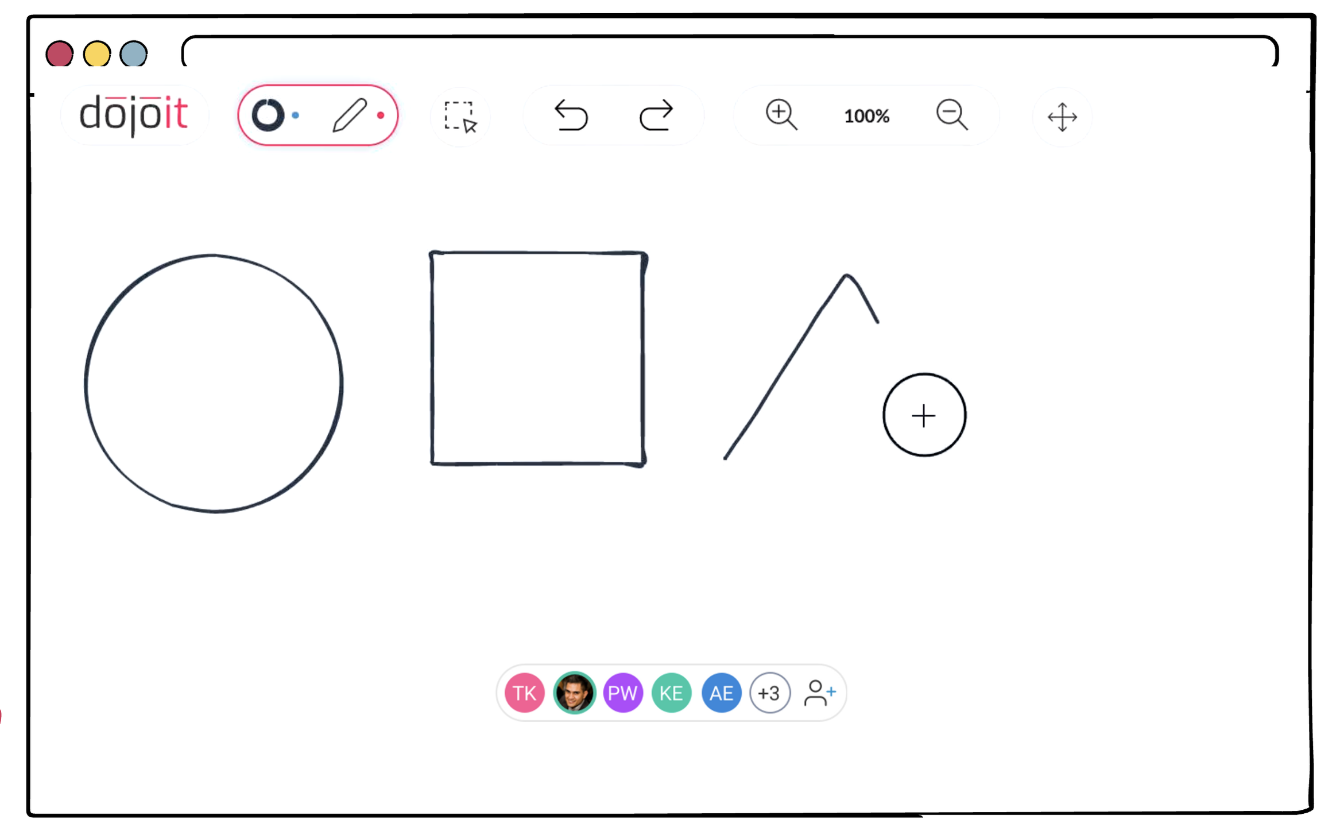Invite a user with add-person icon
1336x827 pixels.
click(819, 693)
